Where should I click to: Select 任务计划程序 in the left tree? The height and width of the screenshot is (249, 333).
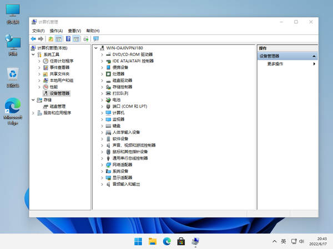[x=61, y=61]
